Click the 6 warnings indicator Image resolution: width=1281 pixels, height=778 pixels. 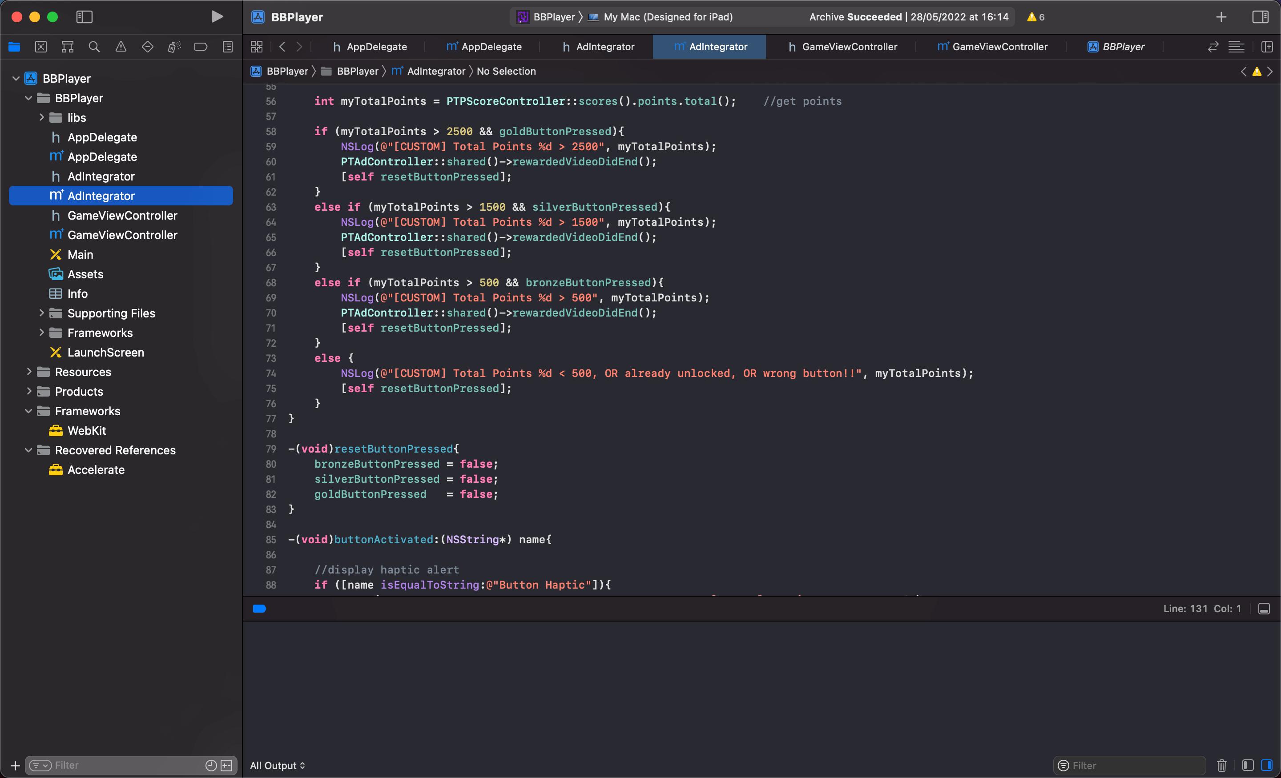(1035, 16)
